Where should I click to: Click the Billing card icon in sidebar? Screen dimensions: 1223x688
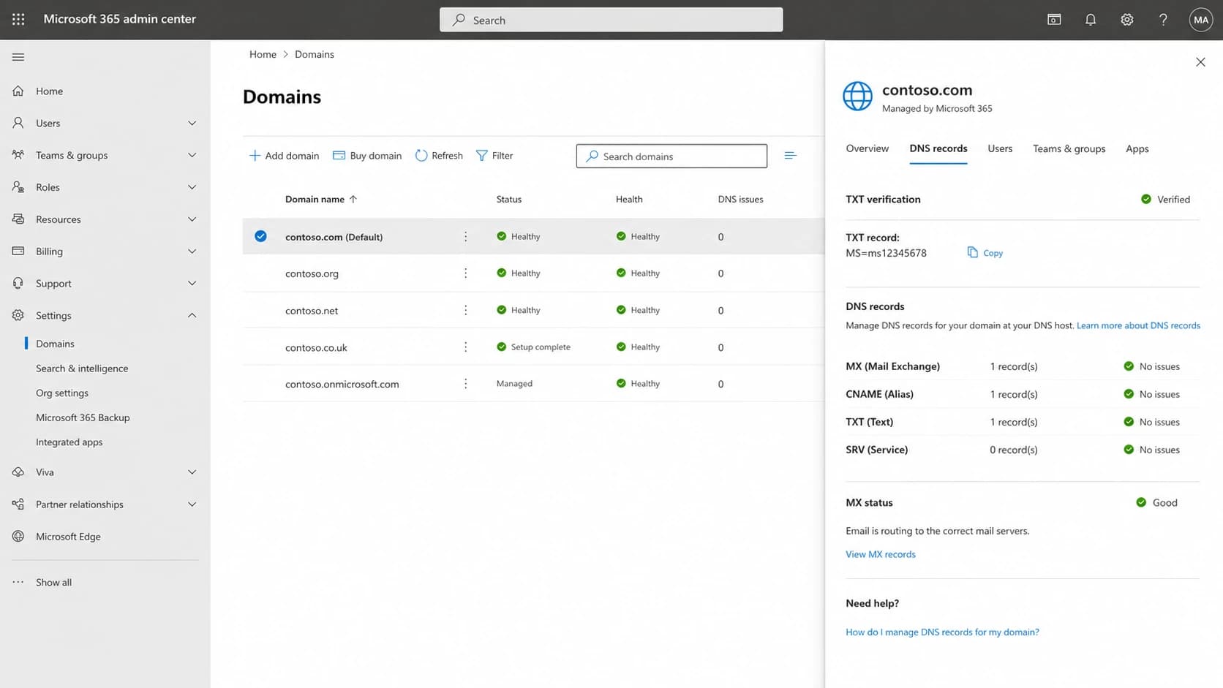18,251
